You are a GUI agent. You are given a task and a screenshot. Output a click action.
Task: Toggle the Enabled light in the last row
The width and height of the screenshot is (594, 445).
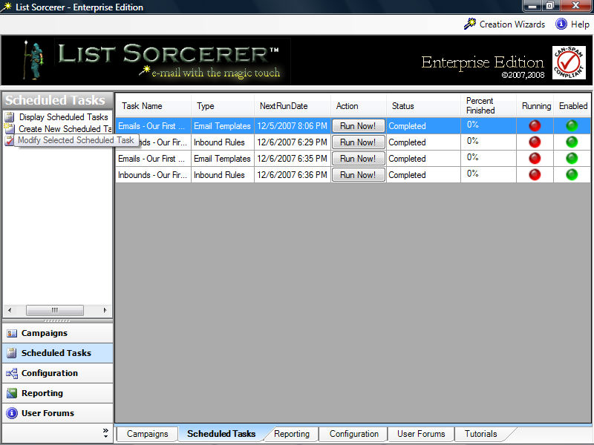click(x=572, y=175)
